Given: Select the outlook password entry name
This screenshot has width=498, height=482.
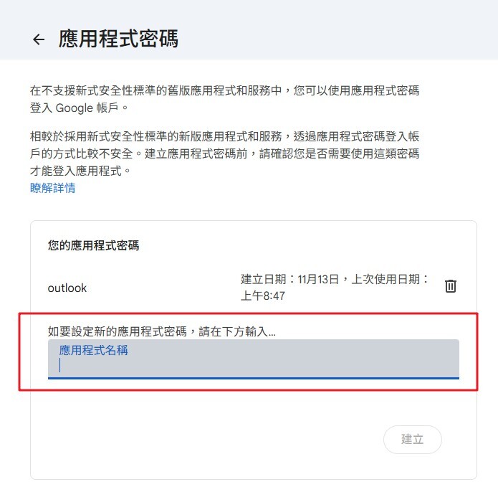Looking at the screenshot, I should tap(67, 288).
